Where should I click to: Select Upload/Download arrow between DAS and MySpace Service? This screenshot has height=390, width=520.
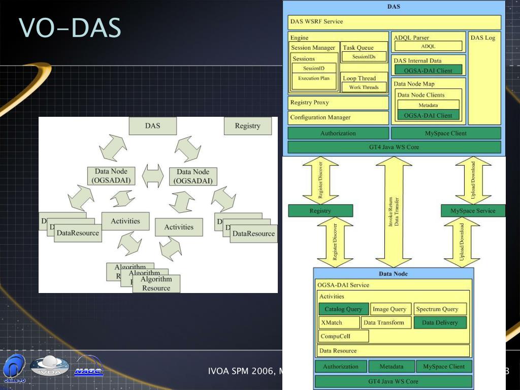coord(473,180)
